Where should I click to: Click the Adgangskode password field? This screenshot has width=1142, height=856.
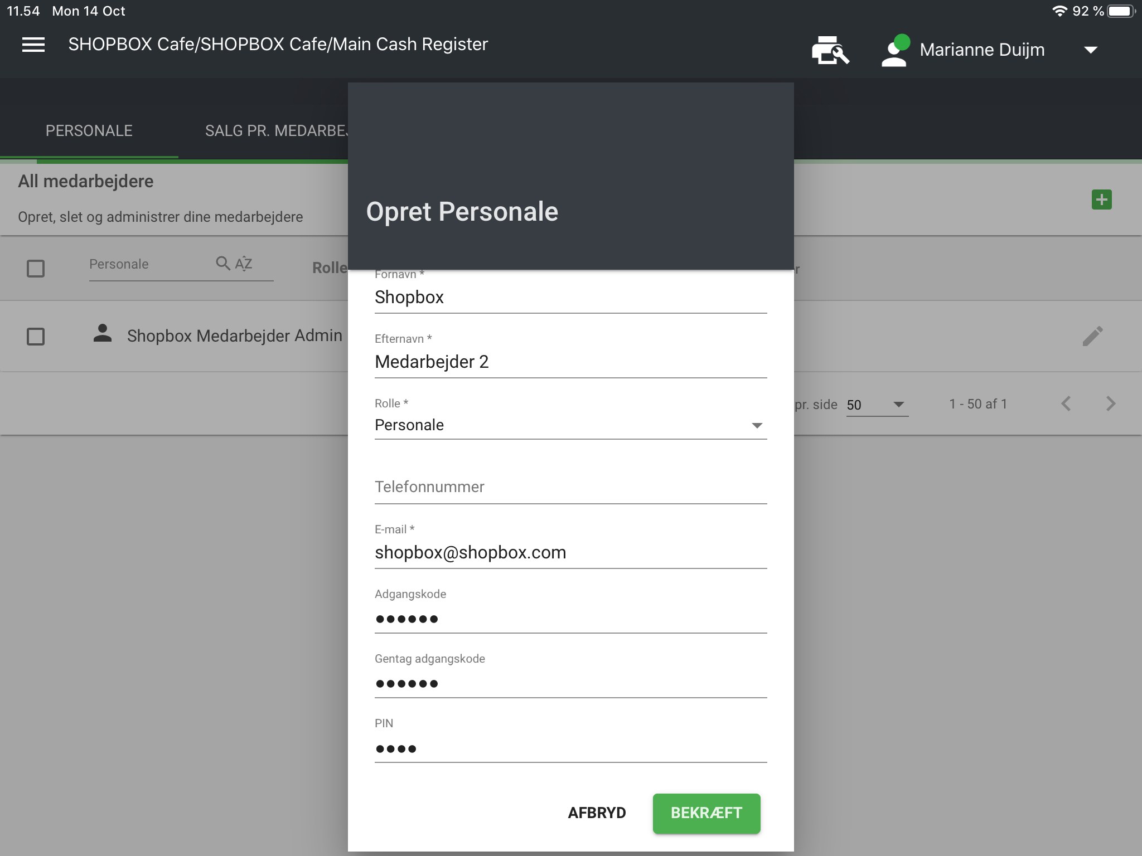click(x=571, y=618)
